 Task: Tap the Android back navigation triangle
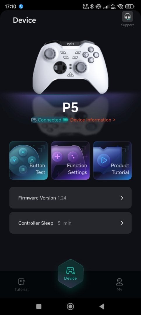point(102,306)
